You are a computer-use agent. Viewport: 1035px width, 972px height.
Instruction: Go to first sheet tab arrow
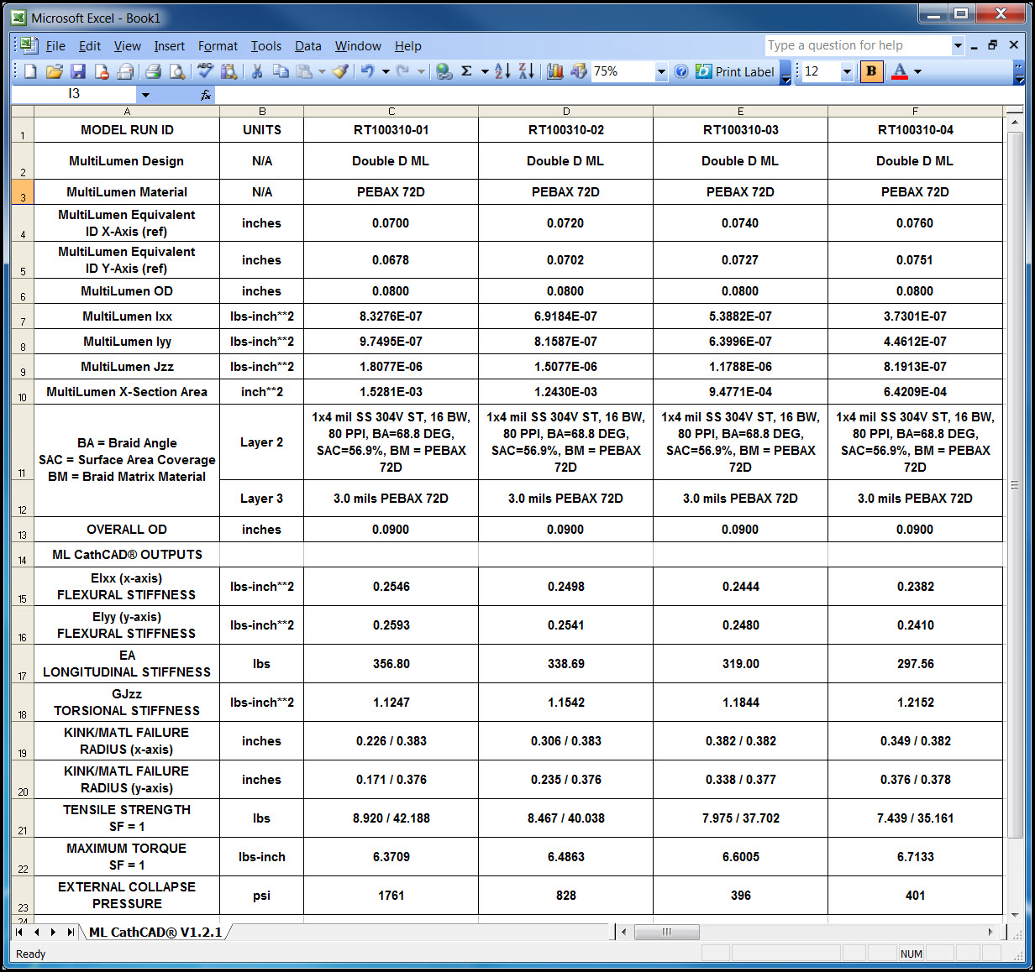point(20,932)
